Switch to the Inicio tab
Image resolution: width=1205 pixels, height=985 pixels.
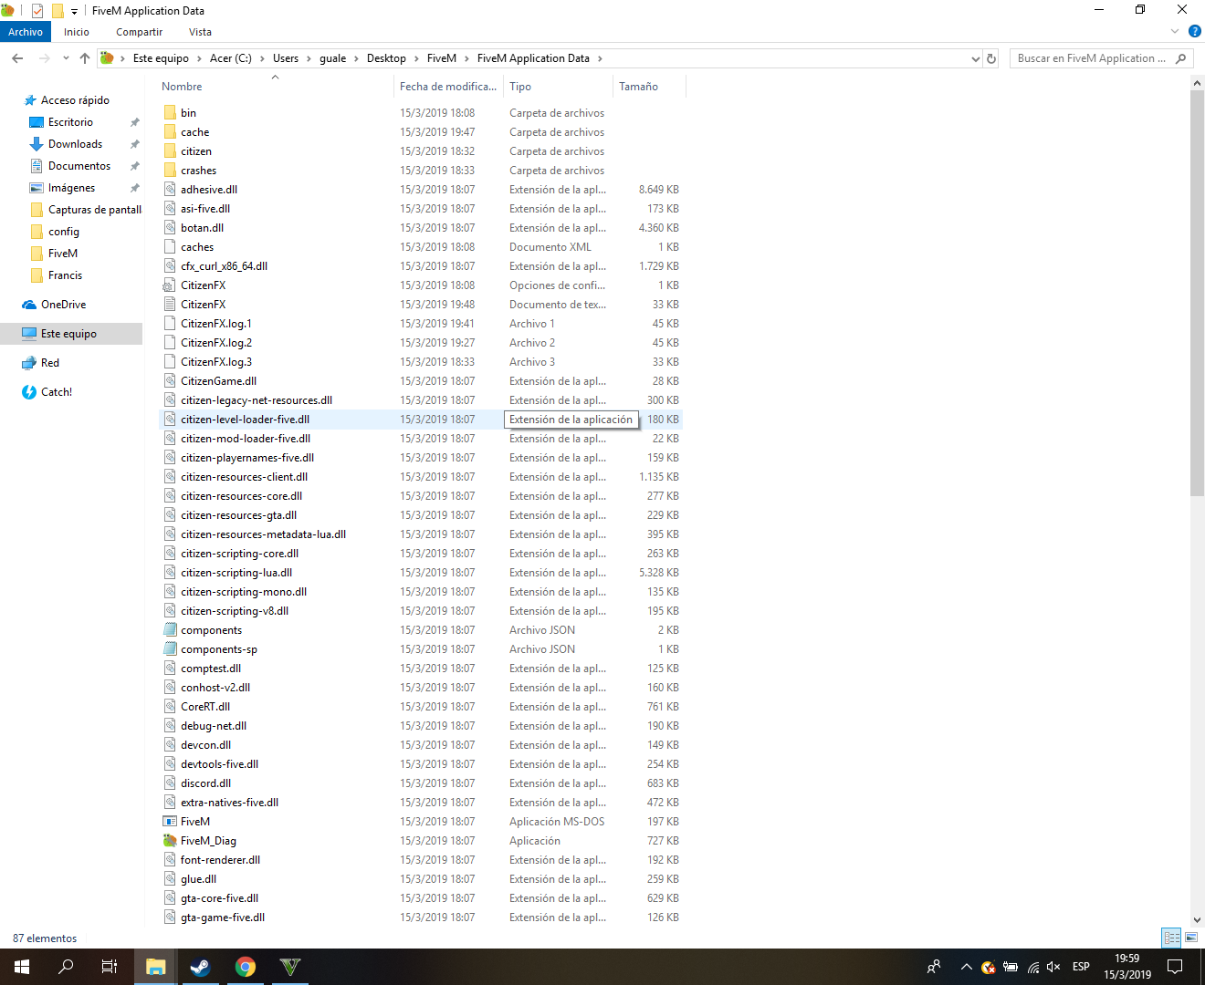77,32
